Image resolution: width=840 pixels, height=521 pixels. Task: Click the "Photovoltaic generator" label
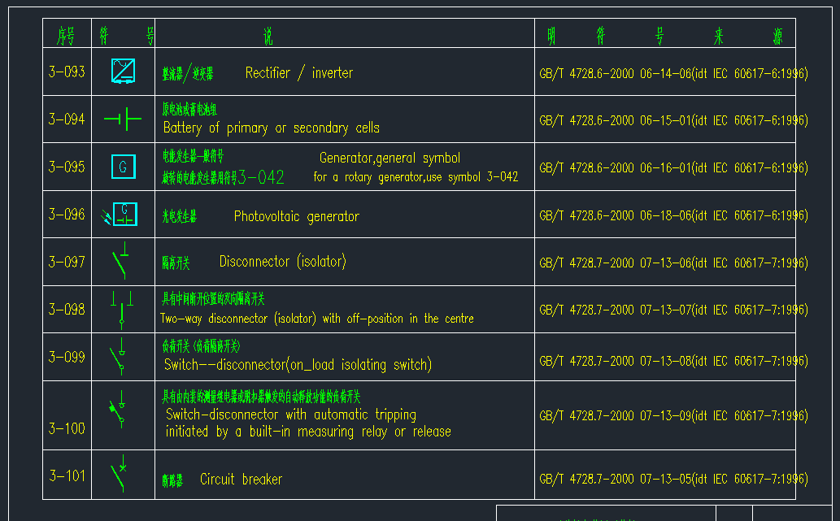pyautogui.click(x=296, y=216)
